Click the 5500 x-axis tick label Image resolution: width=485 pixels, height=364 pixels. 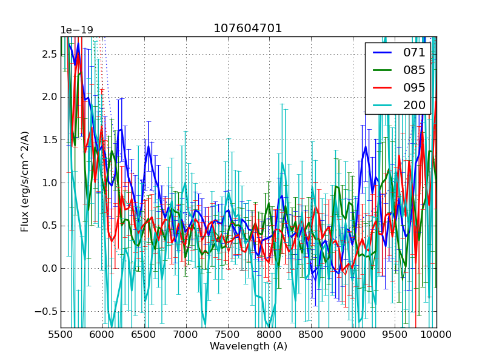[x=61, y=334]
